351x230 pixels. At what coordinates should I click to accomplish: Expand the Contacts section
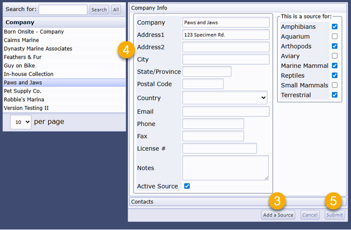pos(238,202)
